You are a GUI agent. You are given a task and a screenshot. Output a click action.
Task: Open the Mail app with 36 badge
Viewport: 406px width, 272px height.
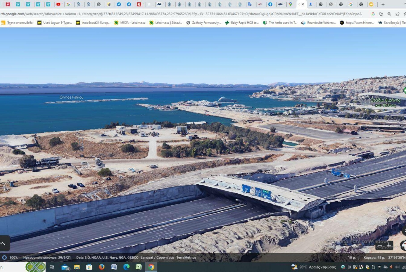65,267
